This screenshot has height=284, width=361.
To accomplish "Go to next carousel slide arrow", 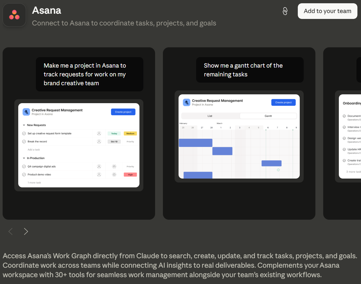I will tap(26, 231).
